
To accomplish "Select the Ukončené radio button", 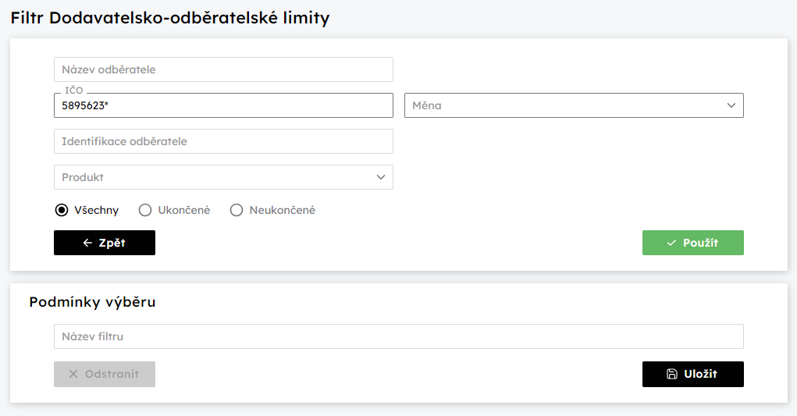I will coord(145,210).
